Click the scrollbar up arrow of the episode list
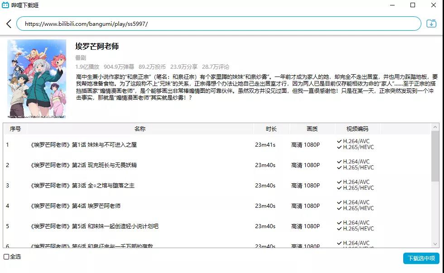The height and width of the screenshot is (273, 444). (x=435, y=127)
